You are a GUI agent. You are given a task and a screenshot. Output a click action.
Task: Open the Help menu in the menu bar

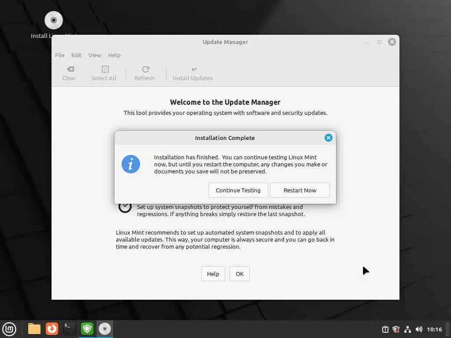pos(114,55)
